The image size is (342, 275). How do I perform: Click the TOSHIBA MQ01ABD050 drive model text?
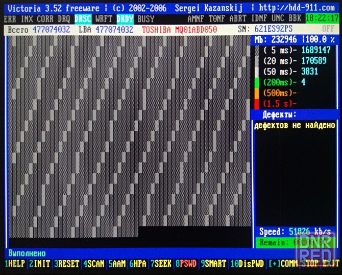[179, 29]
